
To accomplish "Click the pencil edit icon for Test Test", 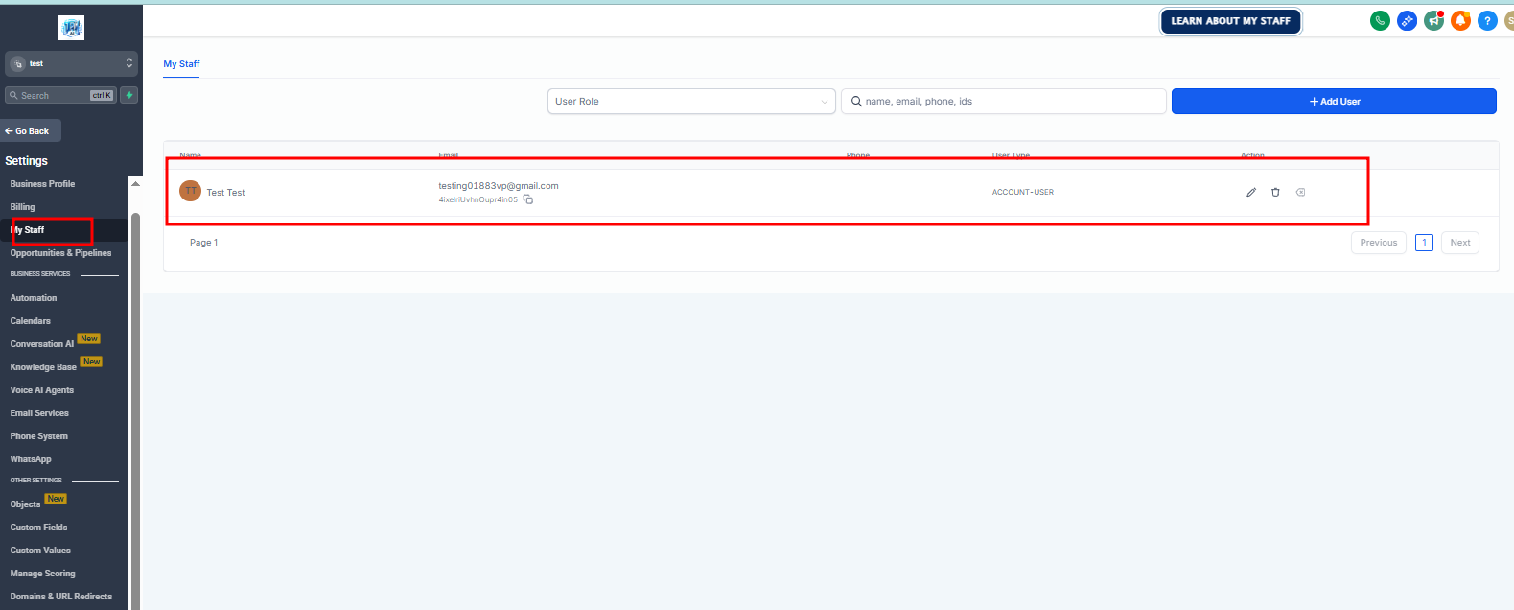I will click(x=1251, y=192).
